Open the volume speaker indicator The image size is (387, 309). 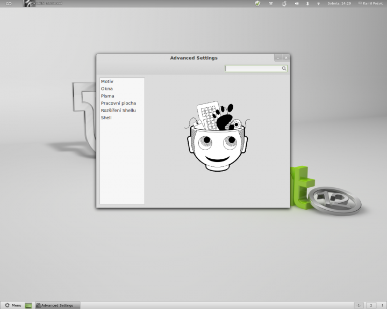(x=297, y=3)
